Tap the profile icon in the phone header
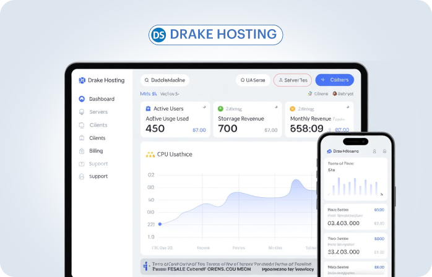This screenshot has height=277, width=432. [374, 151]
